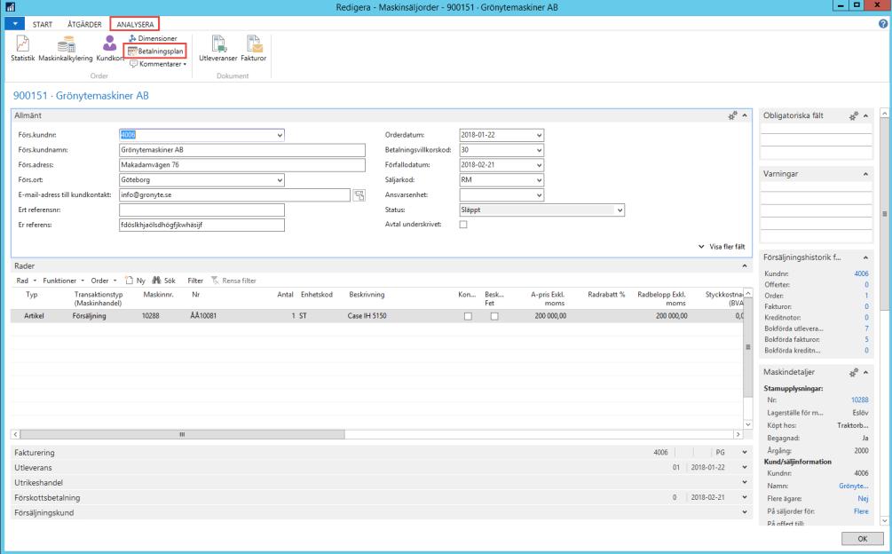Collapse the Rader section
Screen dimensions: 892x554
point(744,266)
